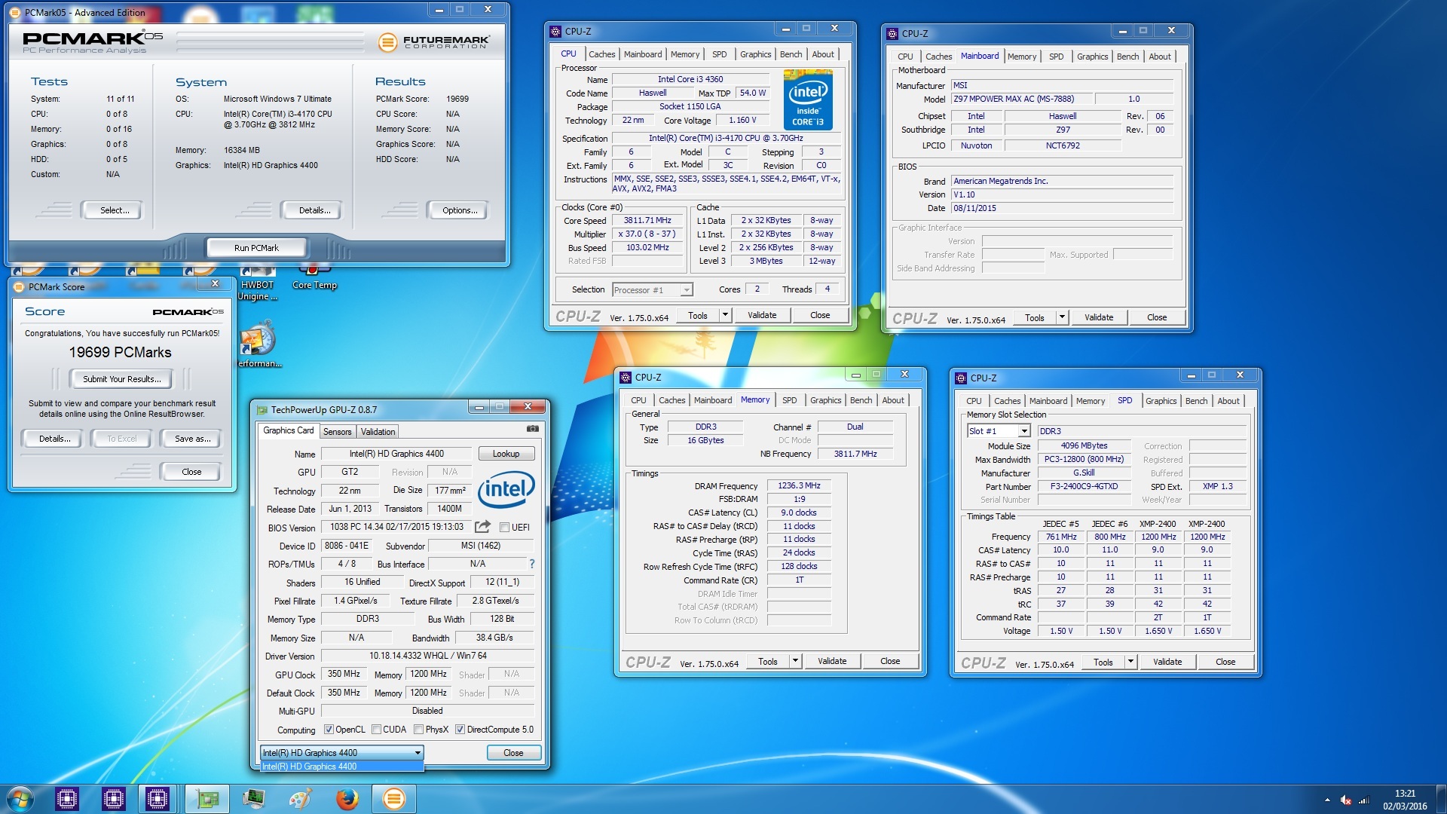Click the muted volume tray icon
This screenshot has width=1447, height=814.
coord(1346,800)
